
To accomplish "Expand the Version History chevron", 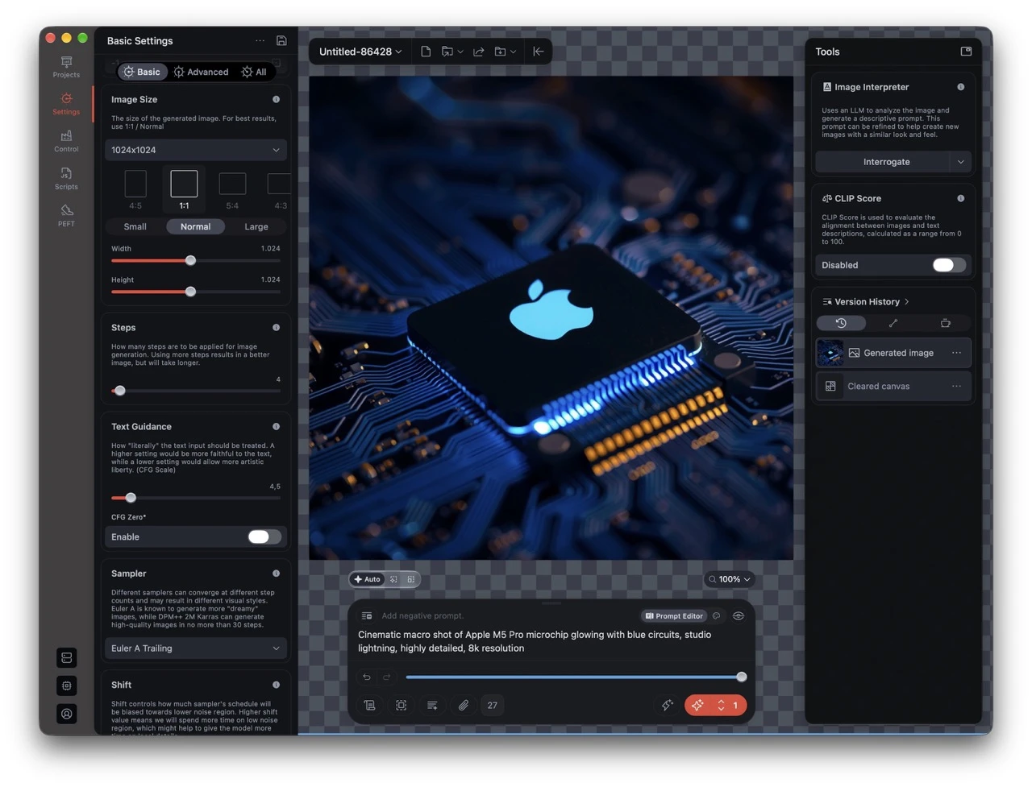I will tap(907, 302).
